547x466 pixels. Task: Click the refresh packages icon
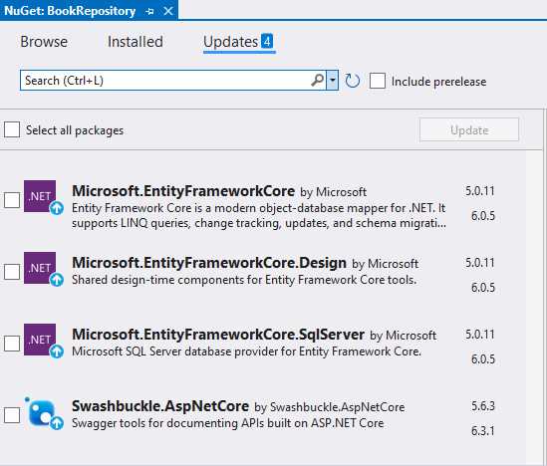(x=352, y=81)
